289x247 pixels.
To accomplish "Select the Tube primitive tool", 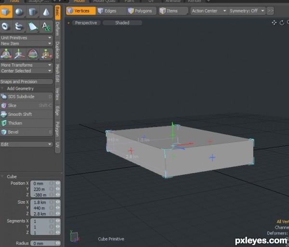I will point(19,27).
